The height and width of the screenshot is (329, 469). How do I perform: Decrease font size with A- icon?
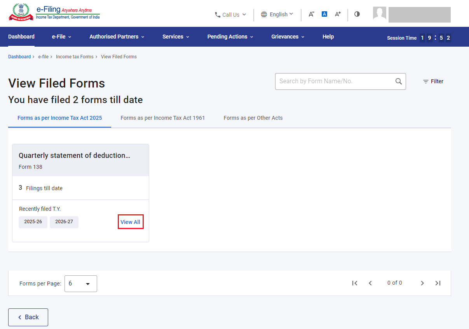coord(311,14)
